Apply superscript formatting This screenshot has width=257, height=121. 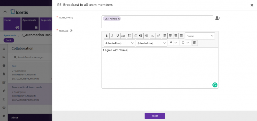(158, 36)
